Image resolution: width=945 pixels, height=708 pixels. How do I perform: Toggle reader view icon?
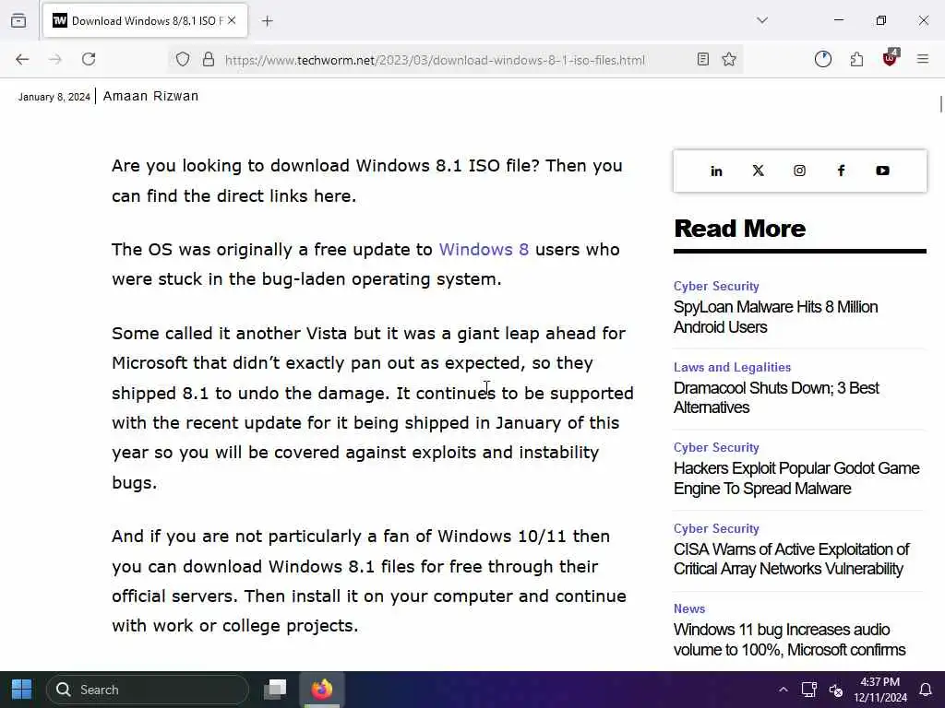(702, 59)
